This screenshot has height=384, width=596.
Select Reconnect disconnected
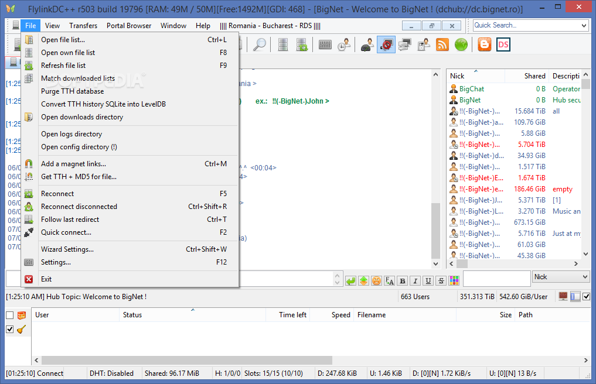click(130, 207)
